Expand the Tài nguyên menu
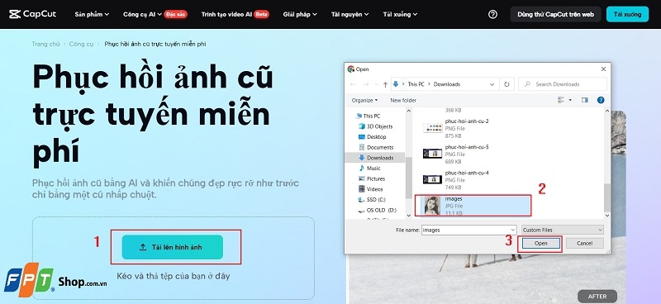Screen dimensions: 661x304 coord(350,14)
